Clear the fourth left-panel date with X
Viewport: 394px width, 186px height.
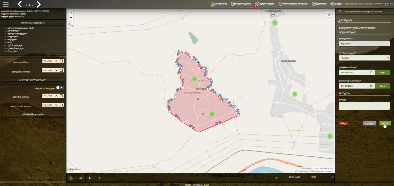(56, 105)
